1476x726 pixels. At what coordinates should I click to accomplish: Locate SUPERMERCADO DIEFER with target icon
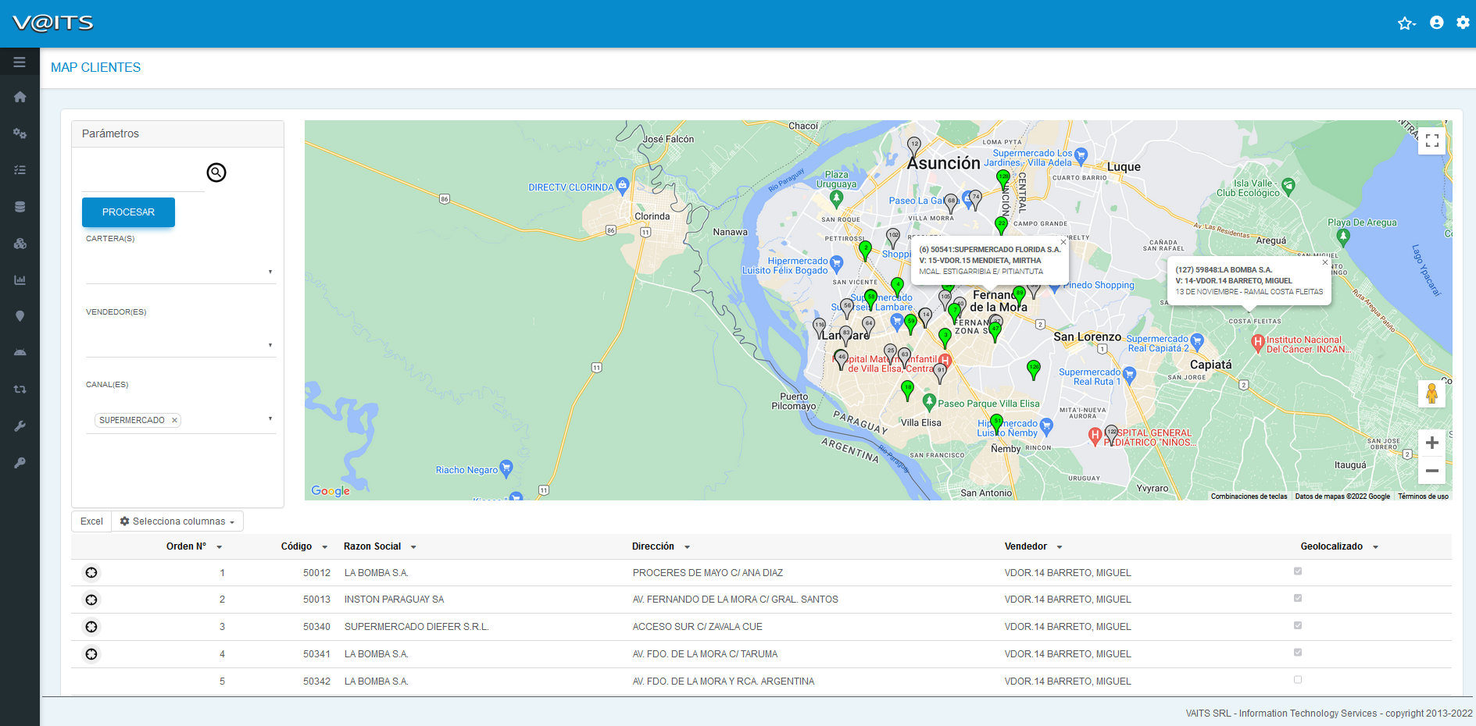[91, 627]
